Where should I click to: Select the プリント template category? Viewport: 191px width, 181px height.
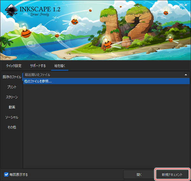(12, 87)
